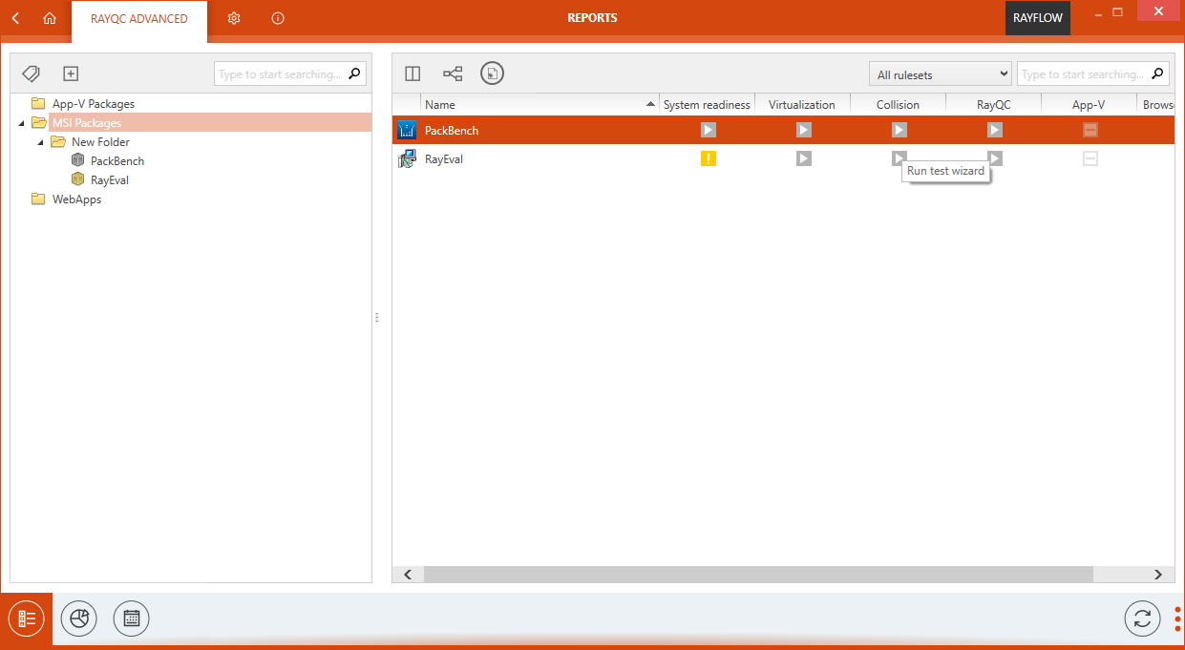The width and height of the screenshot is (1185, 650).
Task: Open the RAYFLOW menu item
Action: tap(1037, 18)
